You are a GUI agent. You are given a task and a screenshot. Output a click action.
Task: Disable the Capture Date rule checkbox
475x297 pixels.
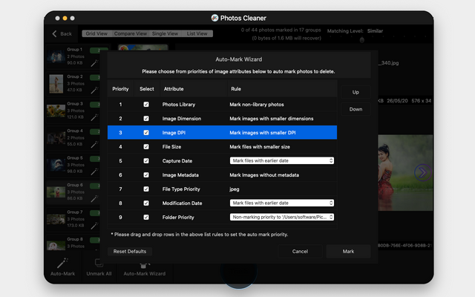[146, 160]
